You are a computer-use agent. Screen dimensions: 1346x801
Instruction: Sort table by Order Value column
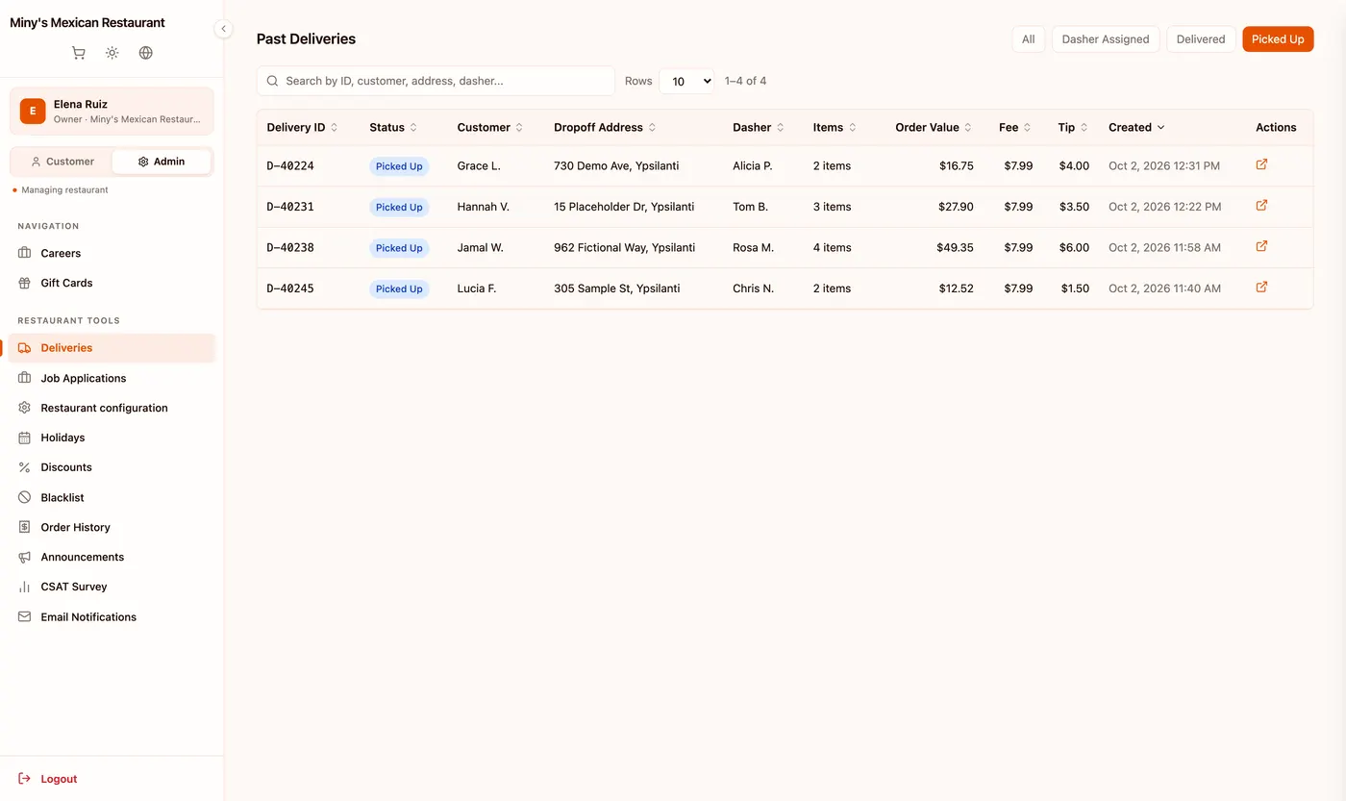coord(934,127)
